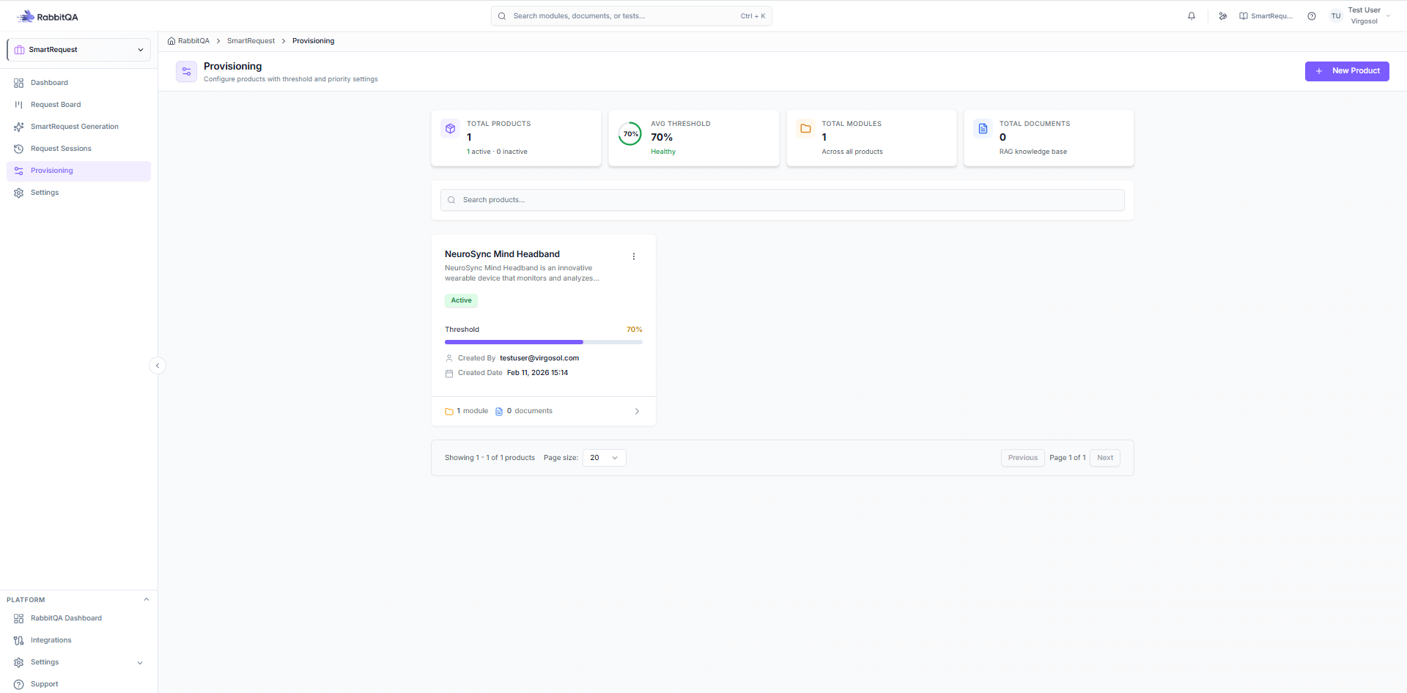The height and width of the screenshot is (693, 1407).
Task: Focus the Search products field
Action: [783, 200]
